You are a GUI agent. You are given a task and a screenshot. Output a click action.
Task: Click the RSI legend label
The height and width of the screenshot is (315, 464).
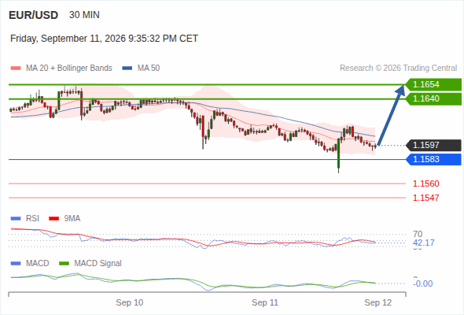tap(32, 219)
